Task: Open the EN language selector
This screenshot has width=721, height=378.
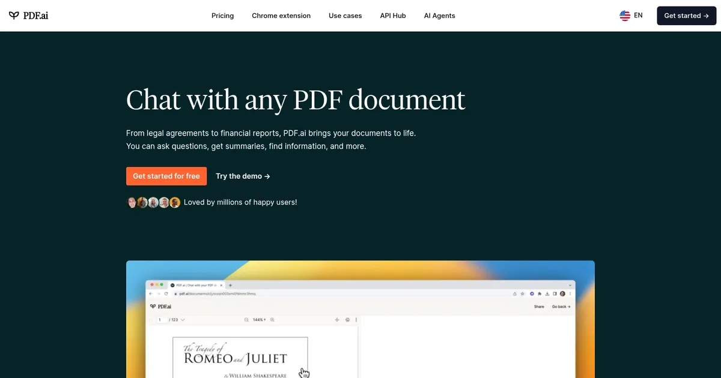Action: [x=631, y=16]
